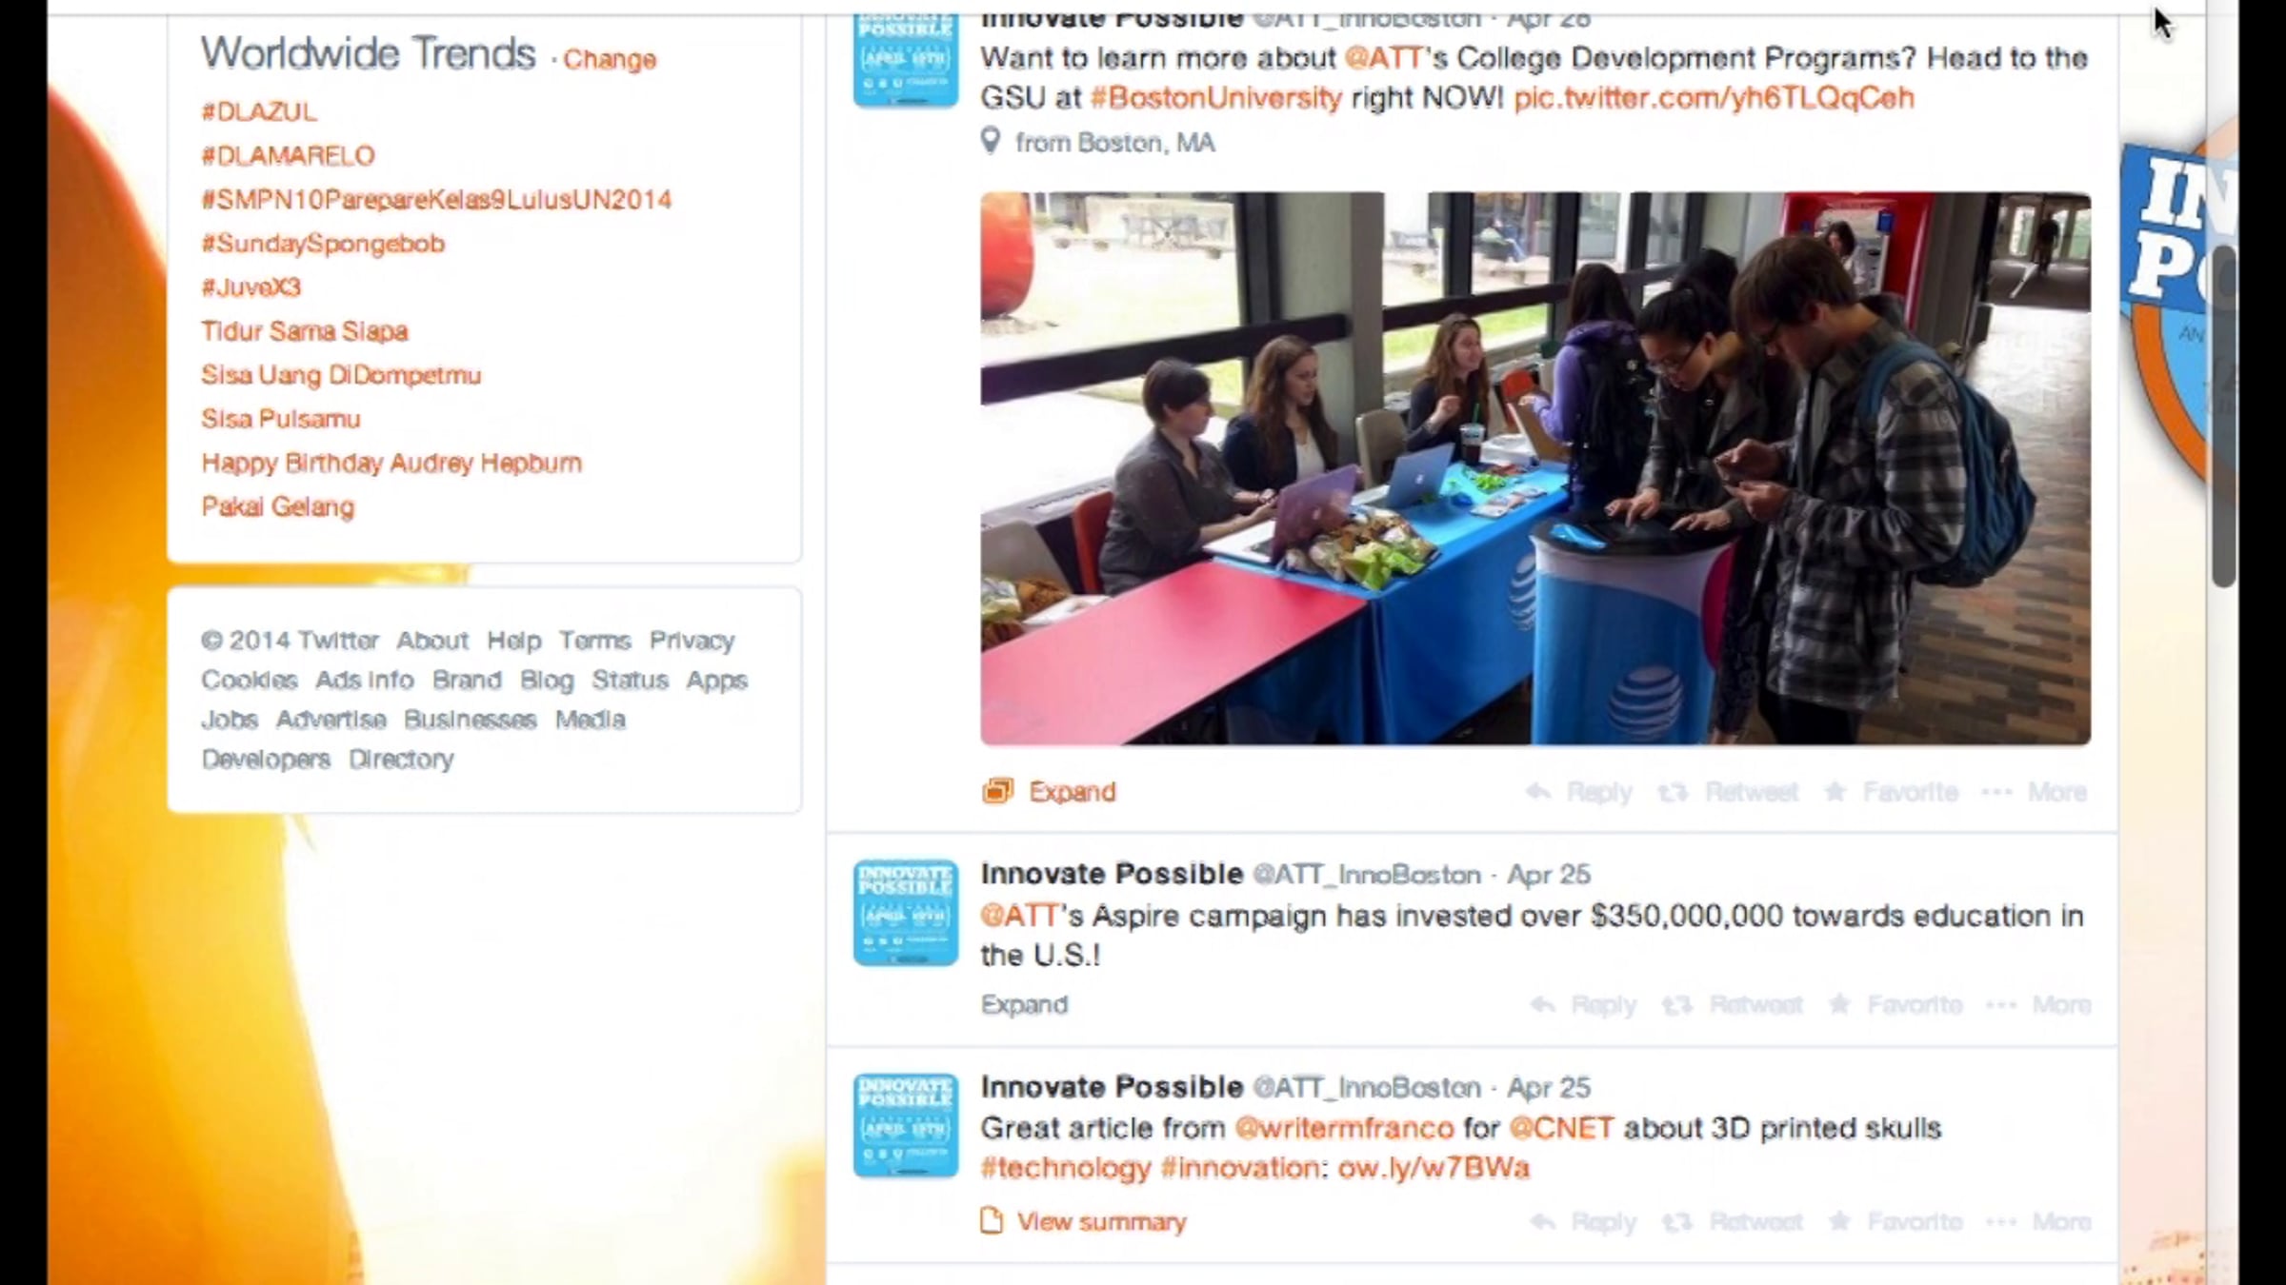The image size is (2286, 1285).
Task: Click the Favorite star on the 3D printed skulls tweet
Action: [1839, 1220]
